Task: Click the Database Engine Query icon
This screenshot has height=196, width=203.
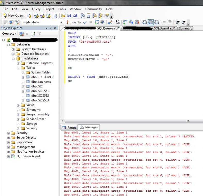Action: point(29,15)
